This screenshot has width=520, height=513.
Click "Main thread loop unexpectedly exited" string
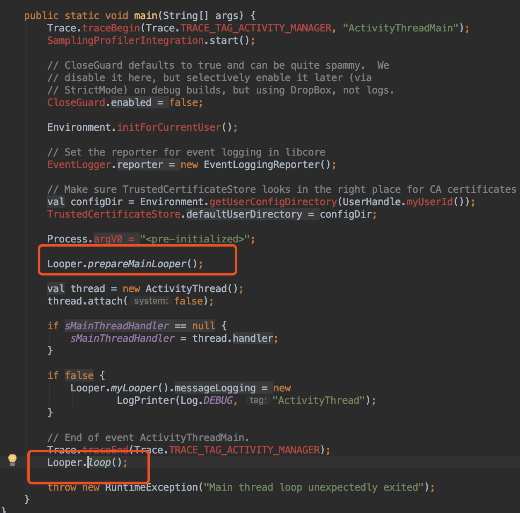pyautogui.click(x=314, y=487)
